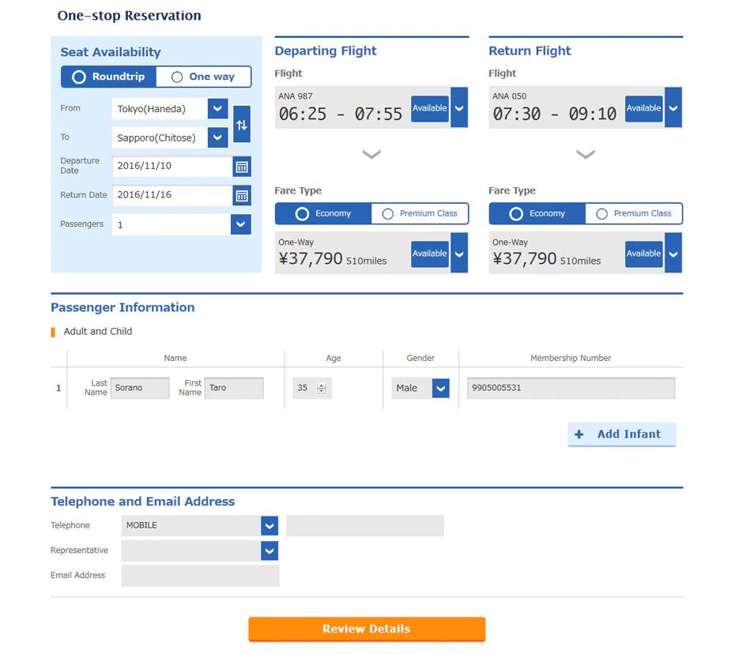Open the From airport dropdown showing Tokyo(Haneda)

[x=217, y=108]
